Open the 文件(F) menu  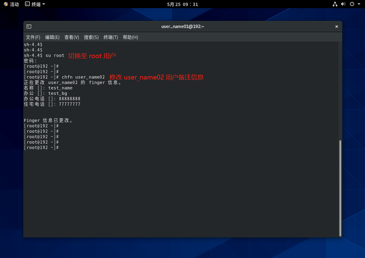pos(33,37)
